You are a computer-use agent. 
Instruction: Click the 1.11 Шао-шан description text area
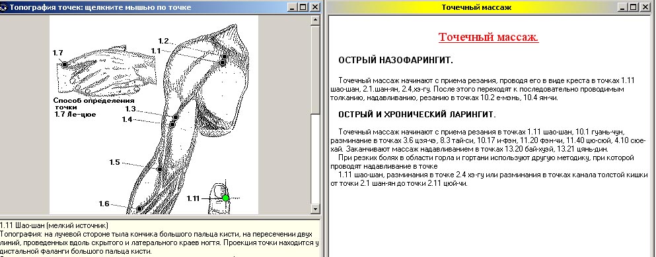coord(160,239)
